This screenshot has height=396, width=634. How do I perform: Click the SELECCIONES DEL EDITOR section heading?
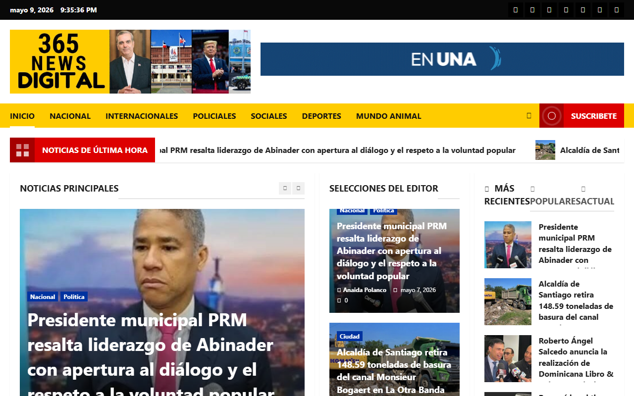[x=384, y=188]
